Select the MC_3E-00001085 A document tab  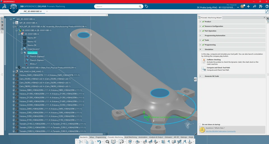point(33,11)
